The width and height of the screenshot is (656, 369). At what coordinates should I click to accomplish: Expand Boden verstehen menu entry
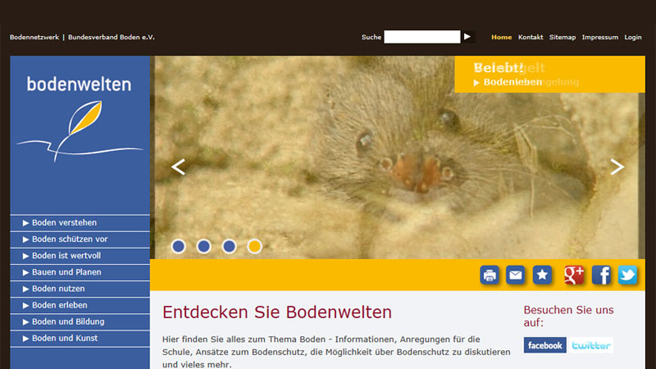(80, 223)
